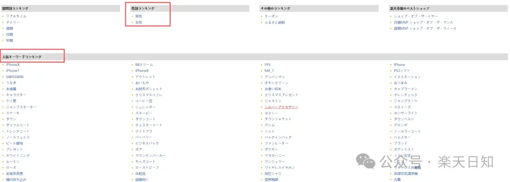Viewport: 510px width, 182px height.
Task: Open the クーポン ranking link
Action: [271, 16]
